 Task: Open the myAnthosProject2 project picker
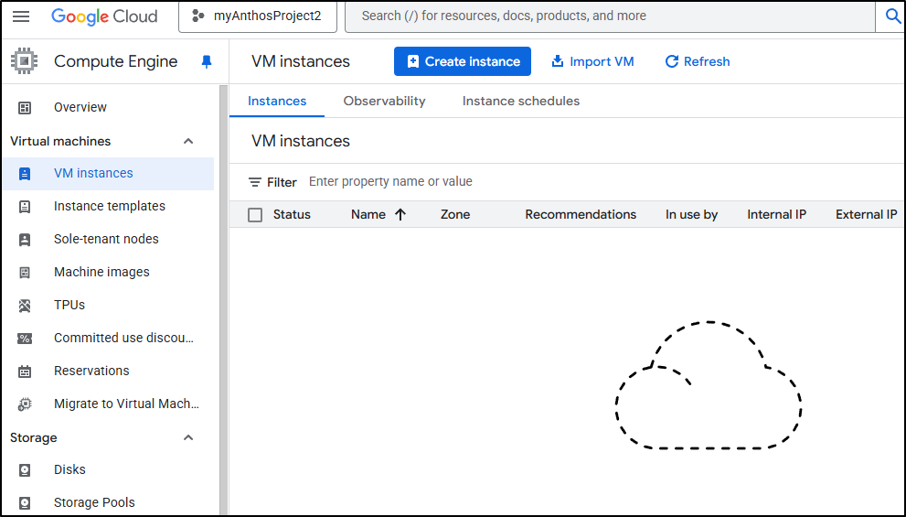pos(258,16)
